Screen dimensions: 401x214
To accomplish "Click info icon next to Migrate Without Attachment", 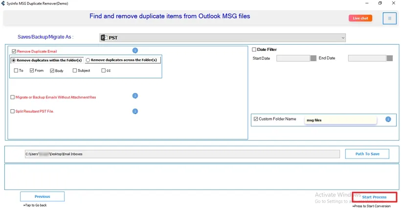I will click(135, 96).
